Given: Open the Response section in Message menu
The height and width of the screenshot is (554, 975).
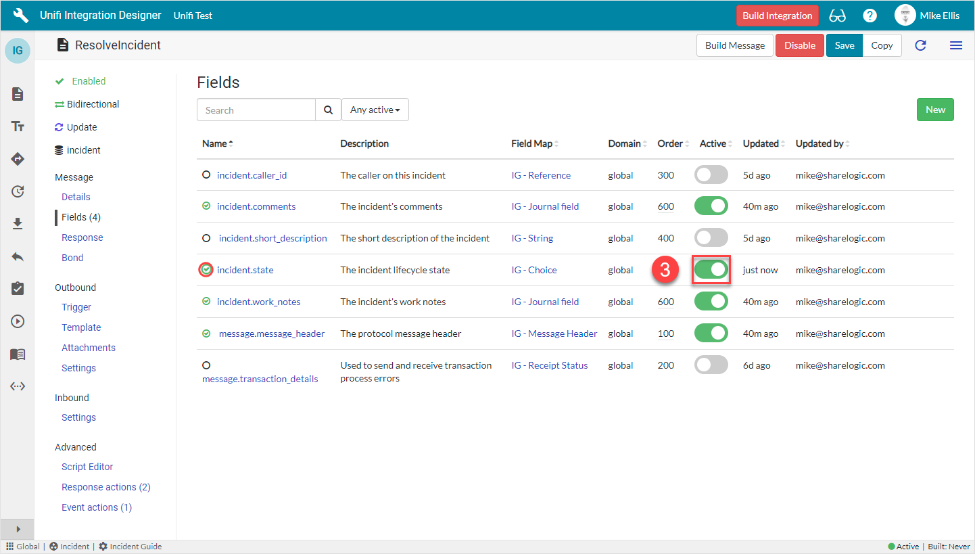Looking at the screenshot, I should coord(82,237).
